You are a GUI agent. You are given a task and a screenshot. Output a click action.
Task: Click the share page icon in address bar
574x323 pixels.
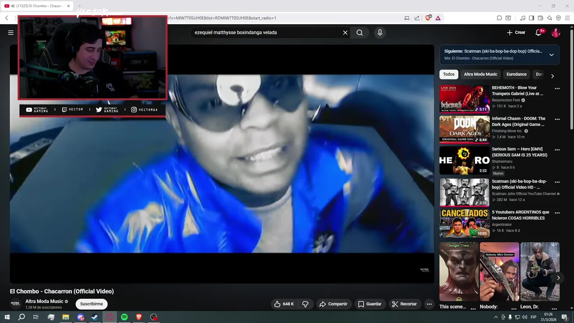tap(417, 18)
